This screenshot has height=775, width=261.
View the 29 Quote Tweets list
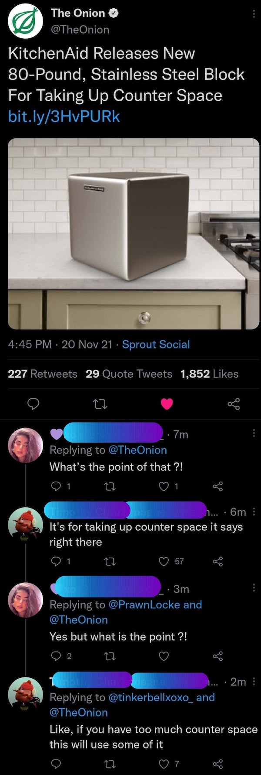[x=129, y=374]
